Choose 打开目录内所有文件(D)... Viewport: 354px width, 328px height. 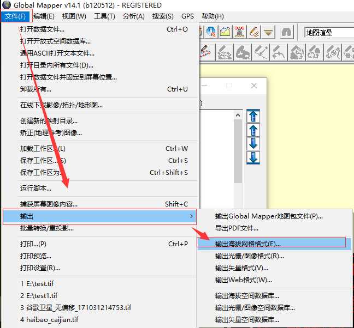point(101,65)
